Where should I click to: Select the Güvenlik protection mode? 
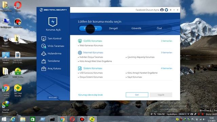tap(136, 28)
